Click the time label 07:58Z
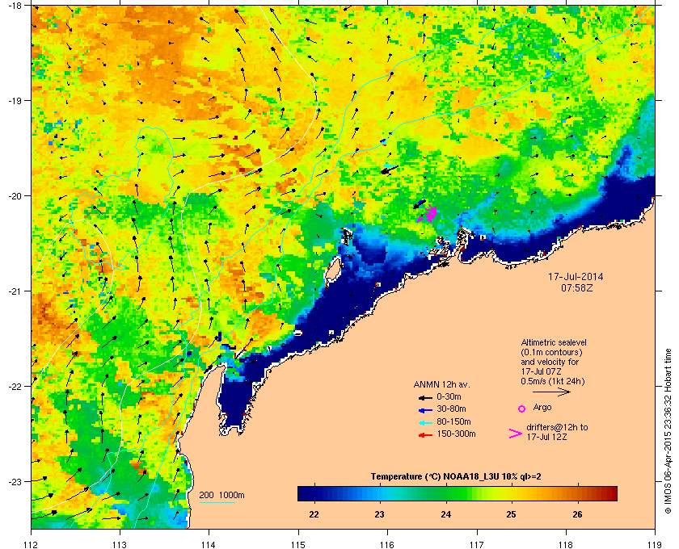 [x=577, y=287]
